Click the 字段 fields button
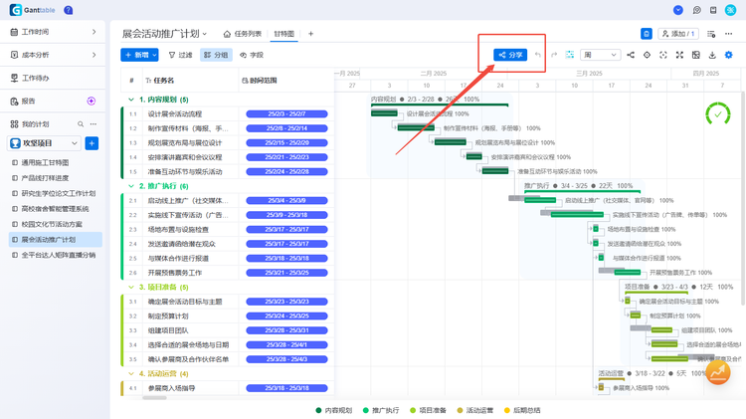Screen dimensions: 746x419 click(252, 55)
